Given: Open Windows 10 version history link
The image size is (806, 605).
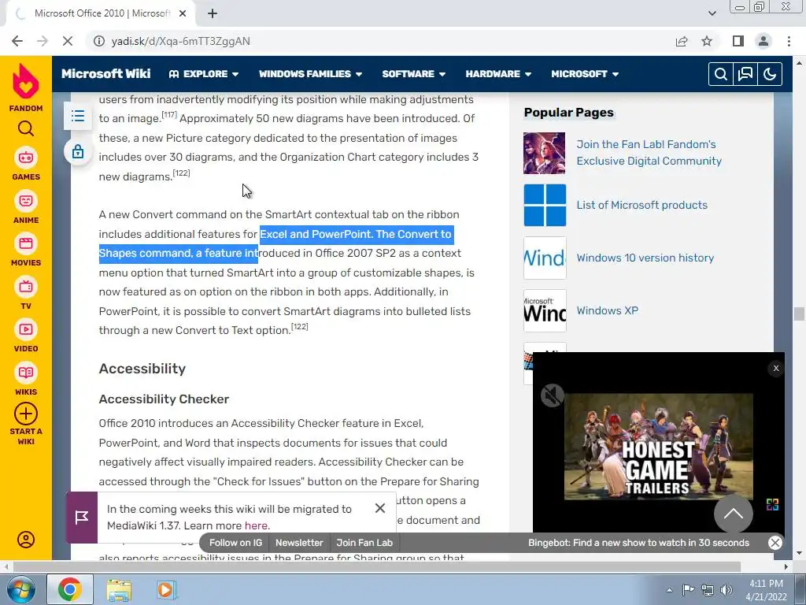Looking at the screenshot, I should click(x=645, y=258).
